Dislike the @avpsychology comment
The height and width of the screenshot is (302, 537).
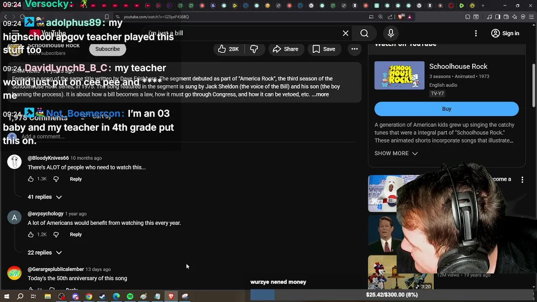(56, 234)
